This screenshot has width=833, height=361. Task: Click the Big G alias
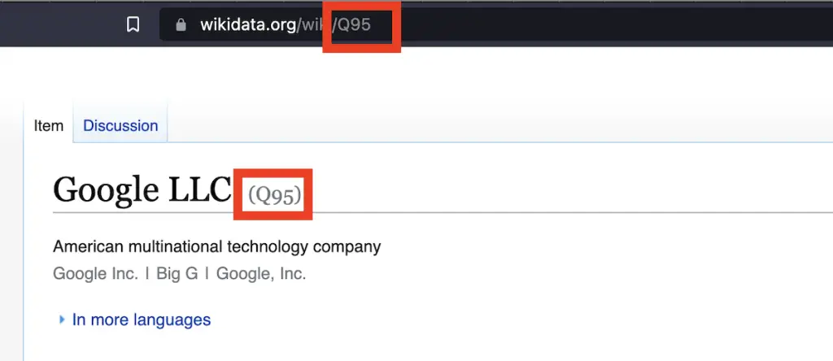point(177,274)
